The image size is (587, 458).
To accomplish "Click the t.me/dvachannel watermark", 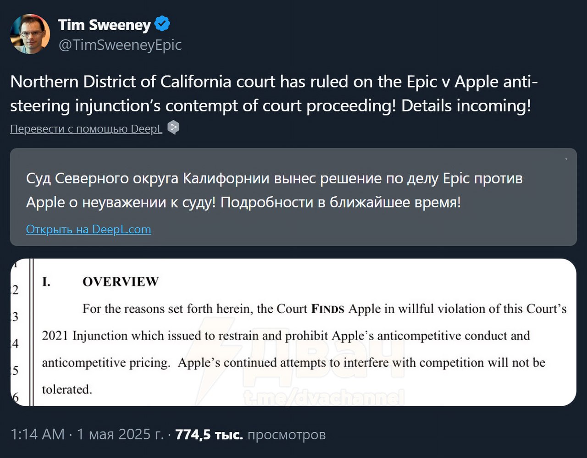I will [x=323, y=397].
